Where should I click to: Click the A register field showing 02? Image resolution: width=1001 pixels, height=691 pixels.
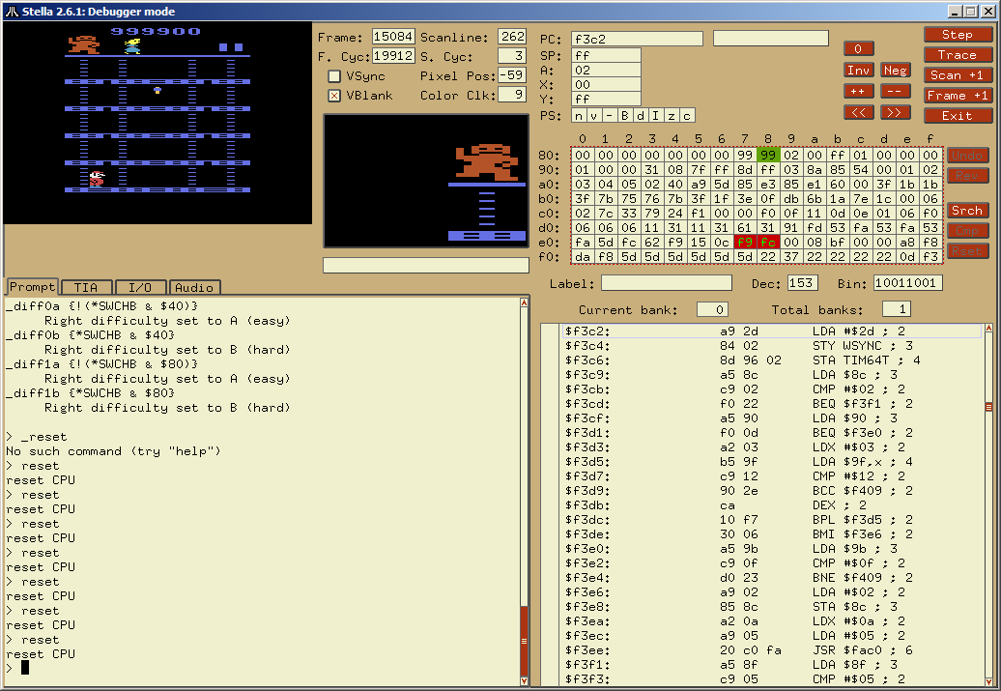point(606,71)
